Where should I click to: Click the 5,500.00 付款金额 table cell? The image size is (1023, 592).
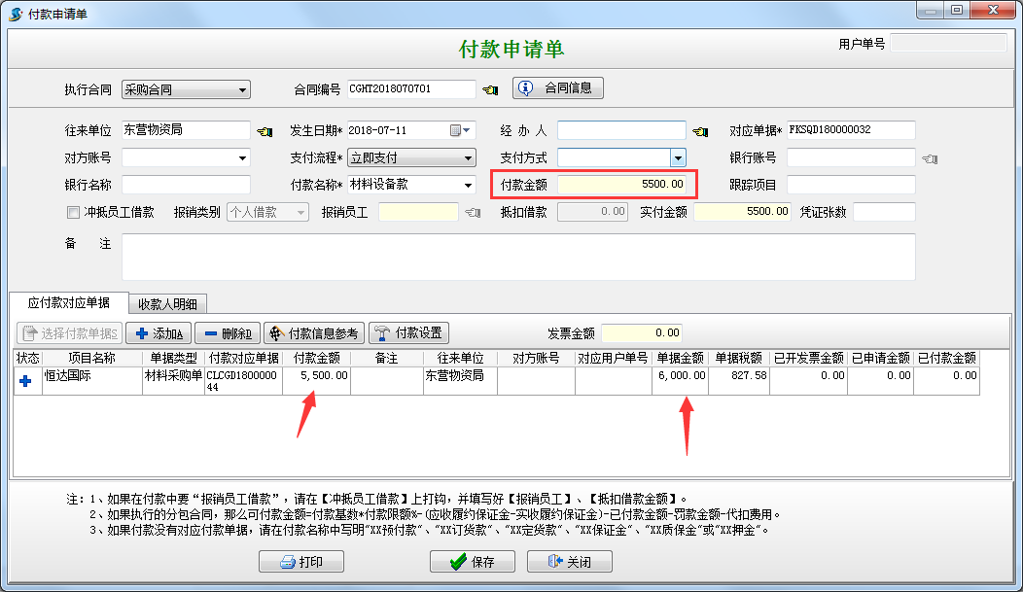316,381
